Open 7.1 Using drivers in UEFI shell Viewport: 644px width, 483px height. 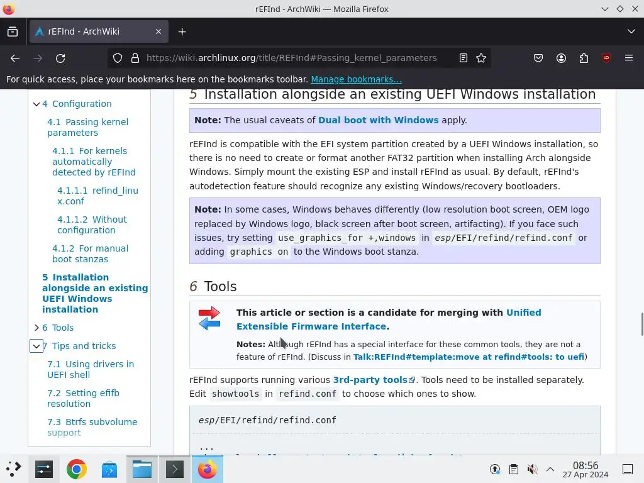91,369
